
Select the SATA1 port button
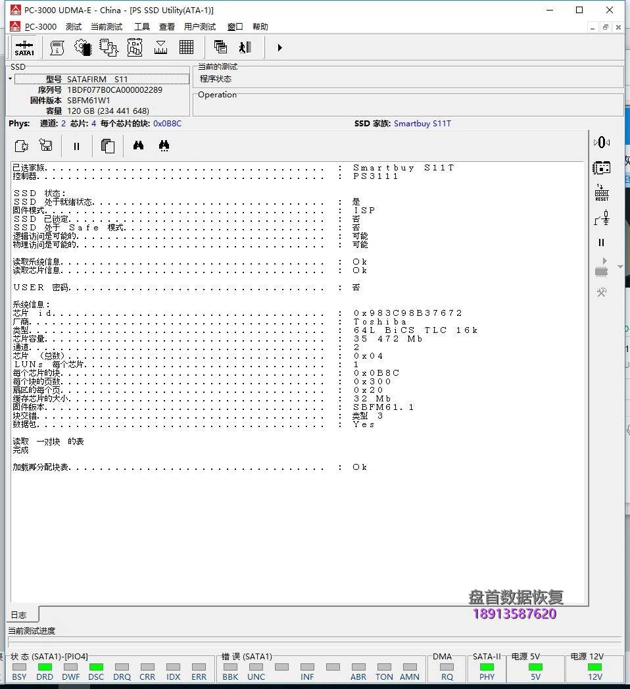point(24,47)
